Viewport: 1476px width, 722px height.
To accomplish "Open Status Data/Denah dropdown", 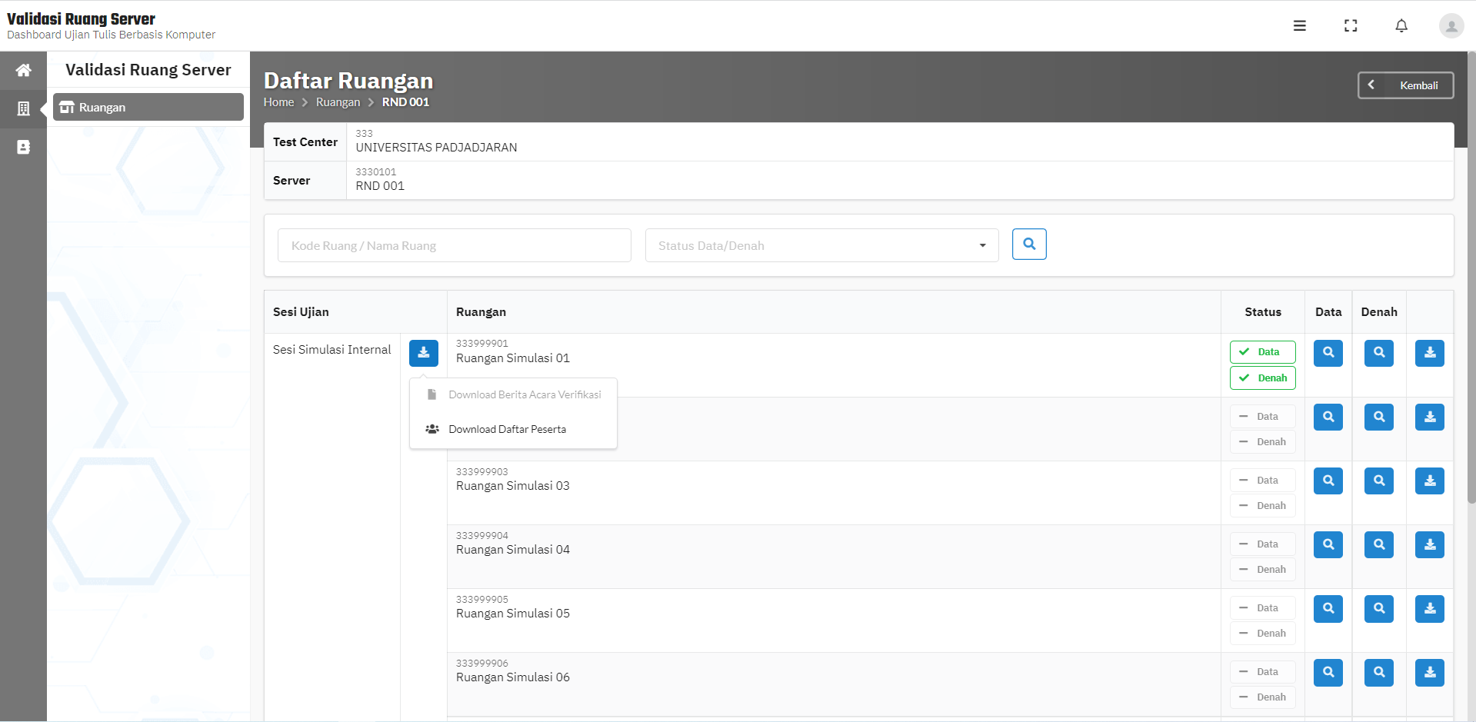I will (821, 245).
